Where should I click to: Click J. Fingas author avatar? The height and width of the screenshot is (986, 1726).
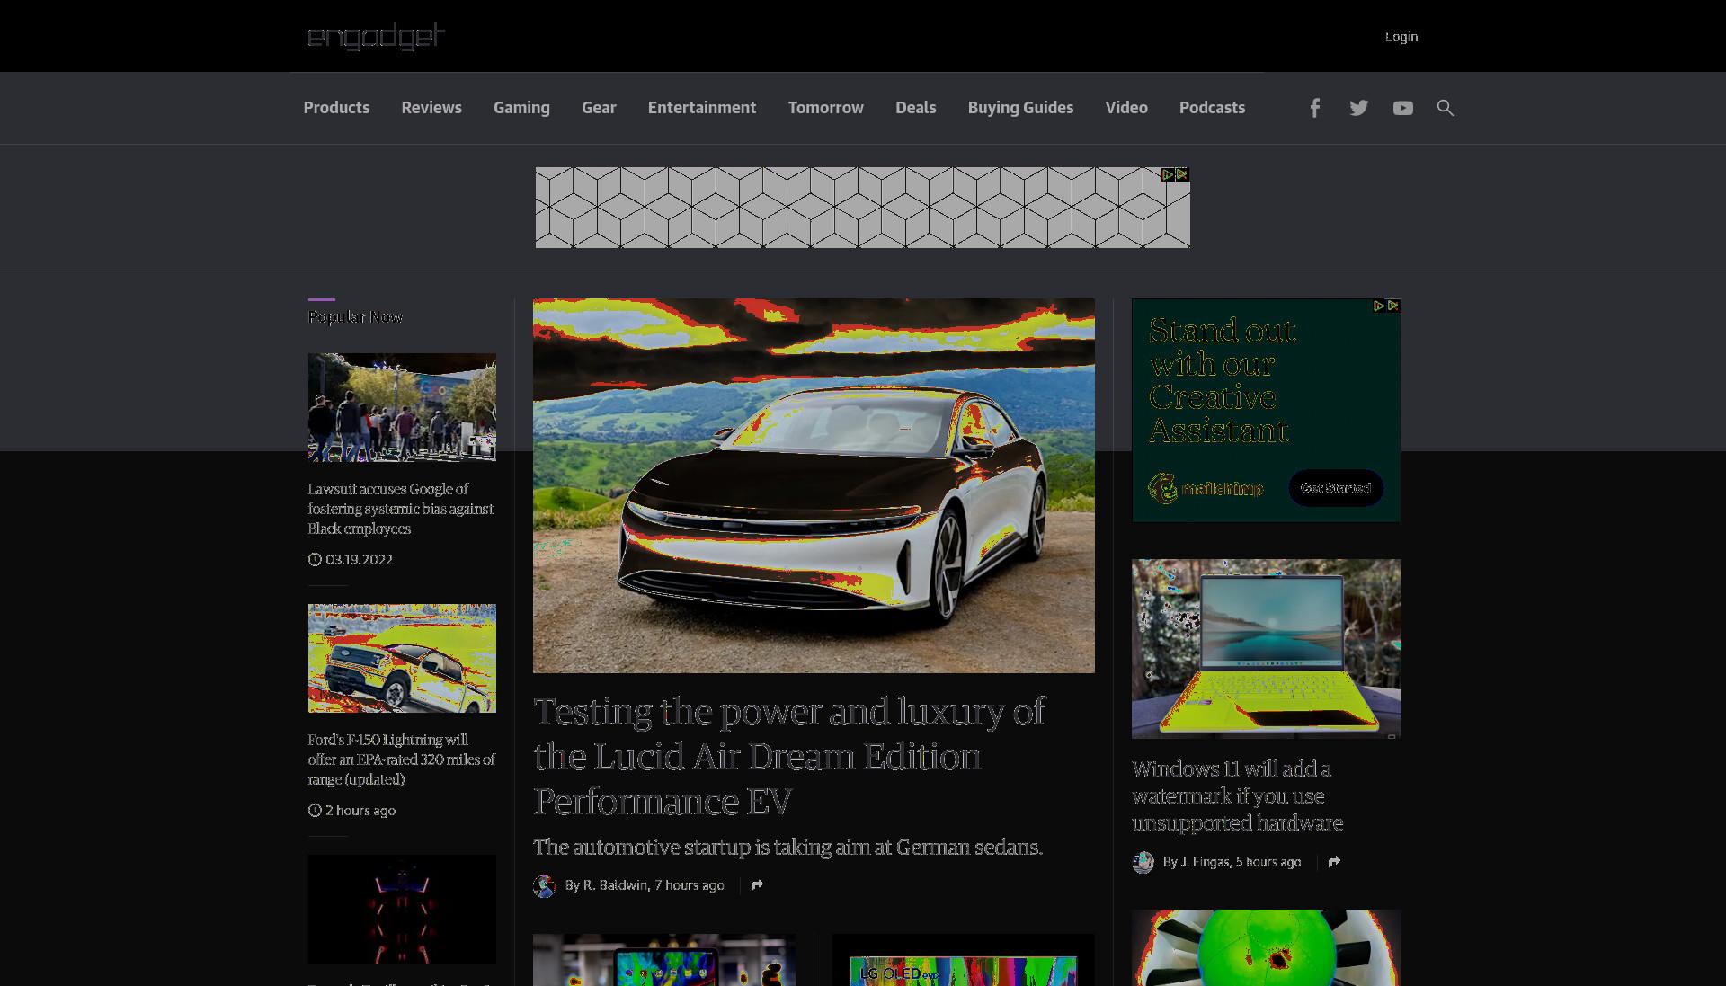point(1143,863)
